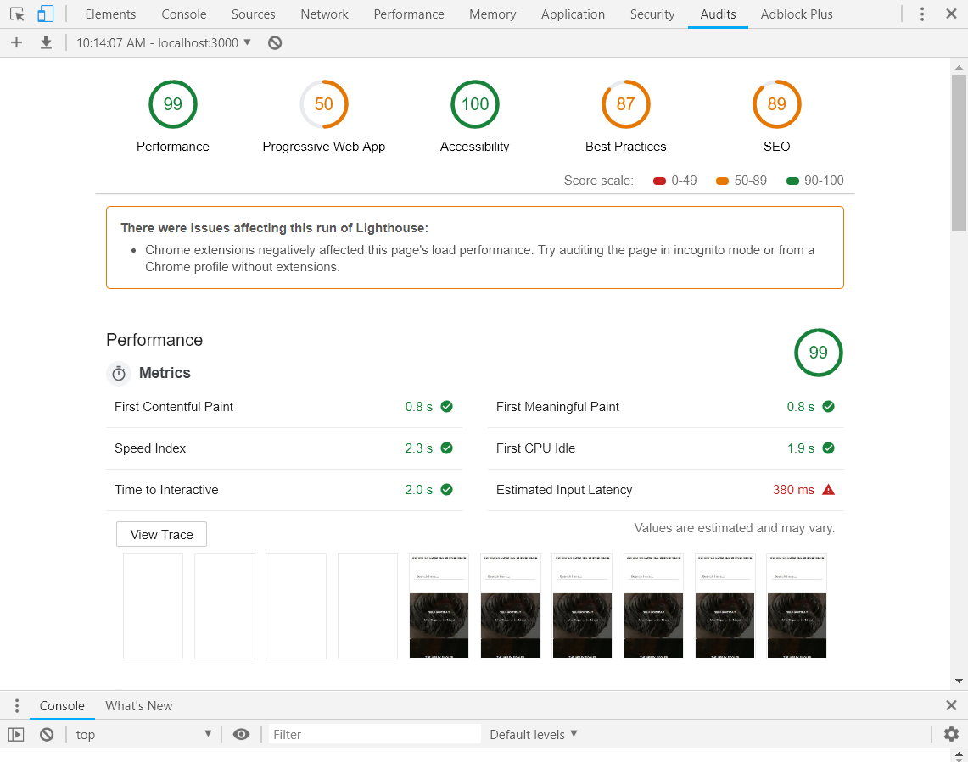This screenshot has width=968, height=762.
Task: Click the Metrics stopwatch icon
Action: click(x=119, y=373)
